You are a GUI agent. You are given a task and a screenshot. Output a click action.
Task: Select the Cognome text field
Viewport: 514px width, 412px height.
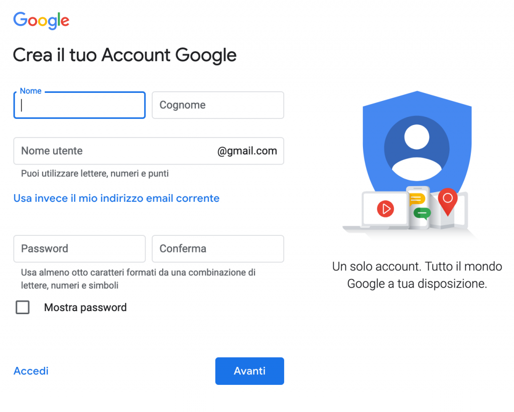[x=218, y=105]
